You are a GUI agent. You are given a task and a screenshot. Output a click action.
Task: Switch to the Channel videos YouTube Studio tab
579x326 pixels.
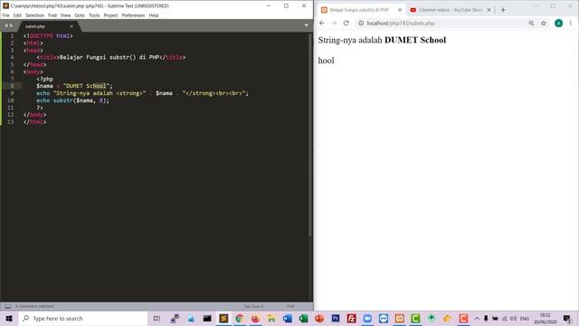450,10
